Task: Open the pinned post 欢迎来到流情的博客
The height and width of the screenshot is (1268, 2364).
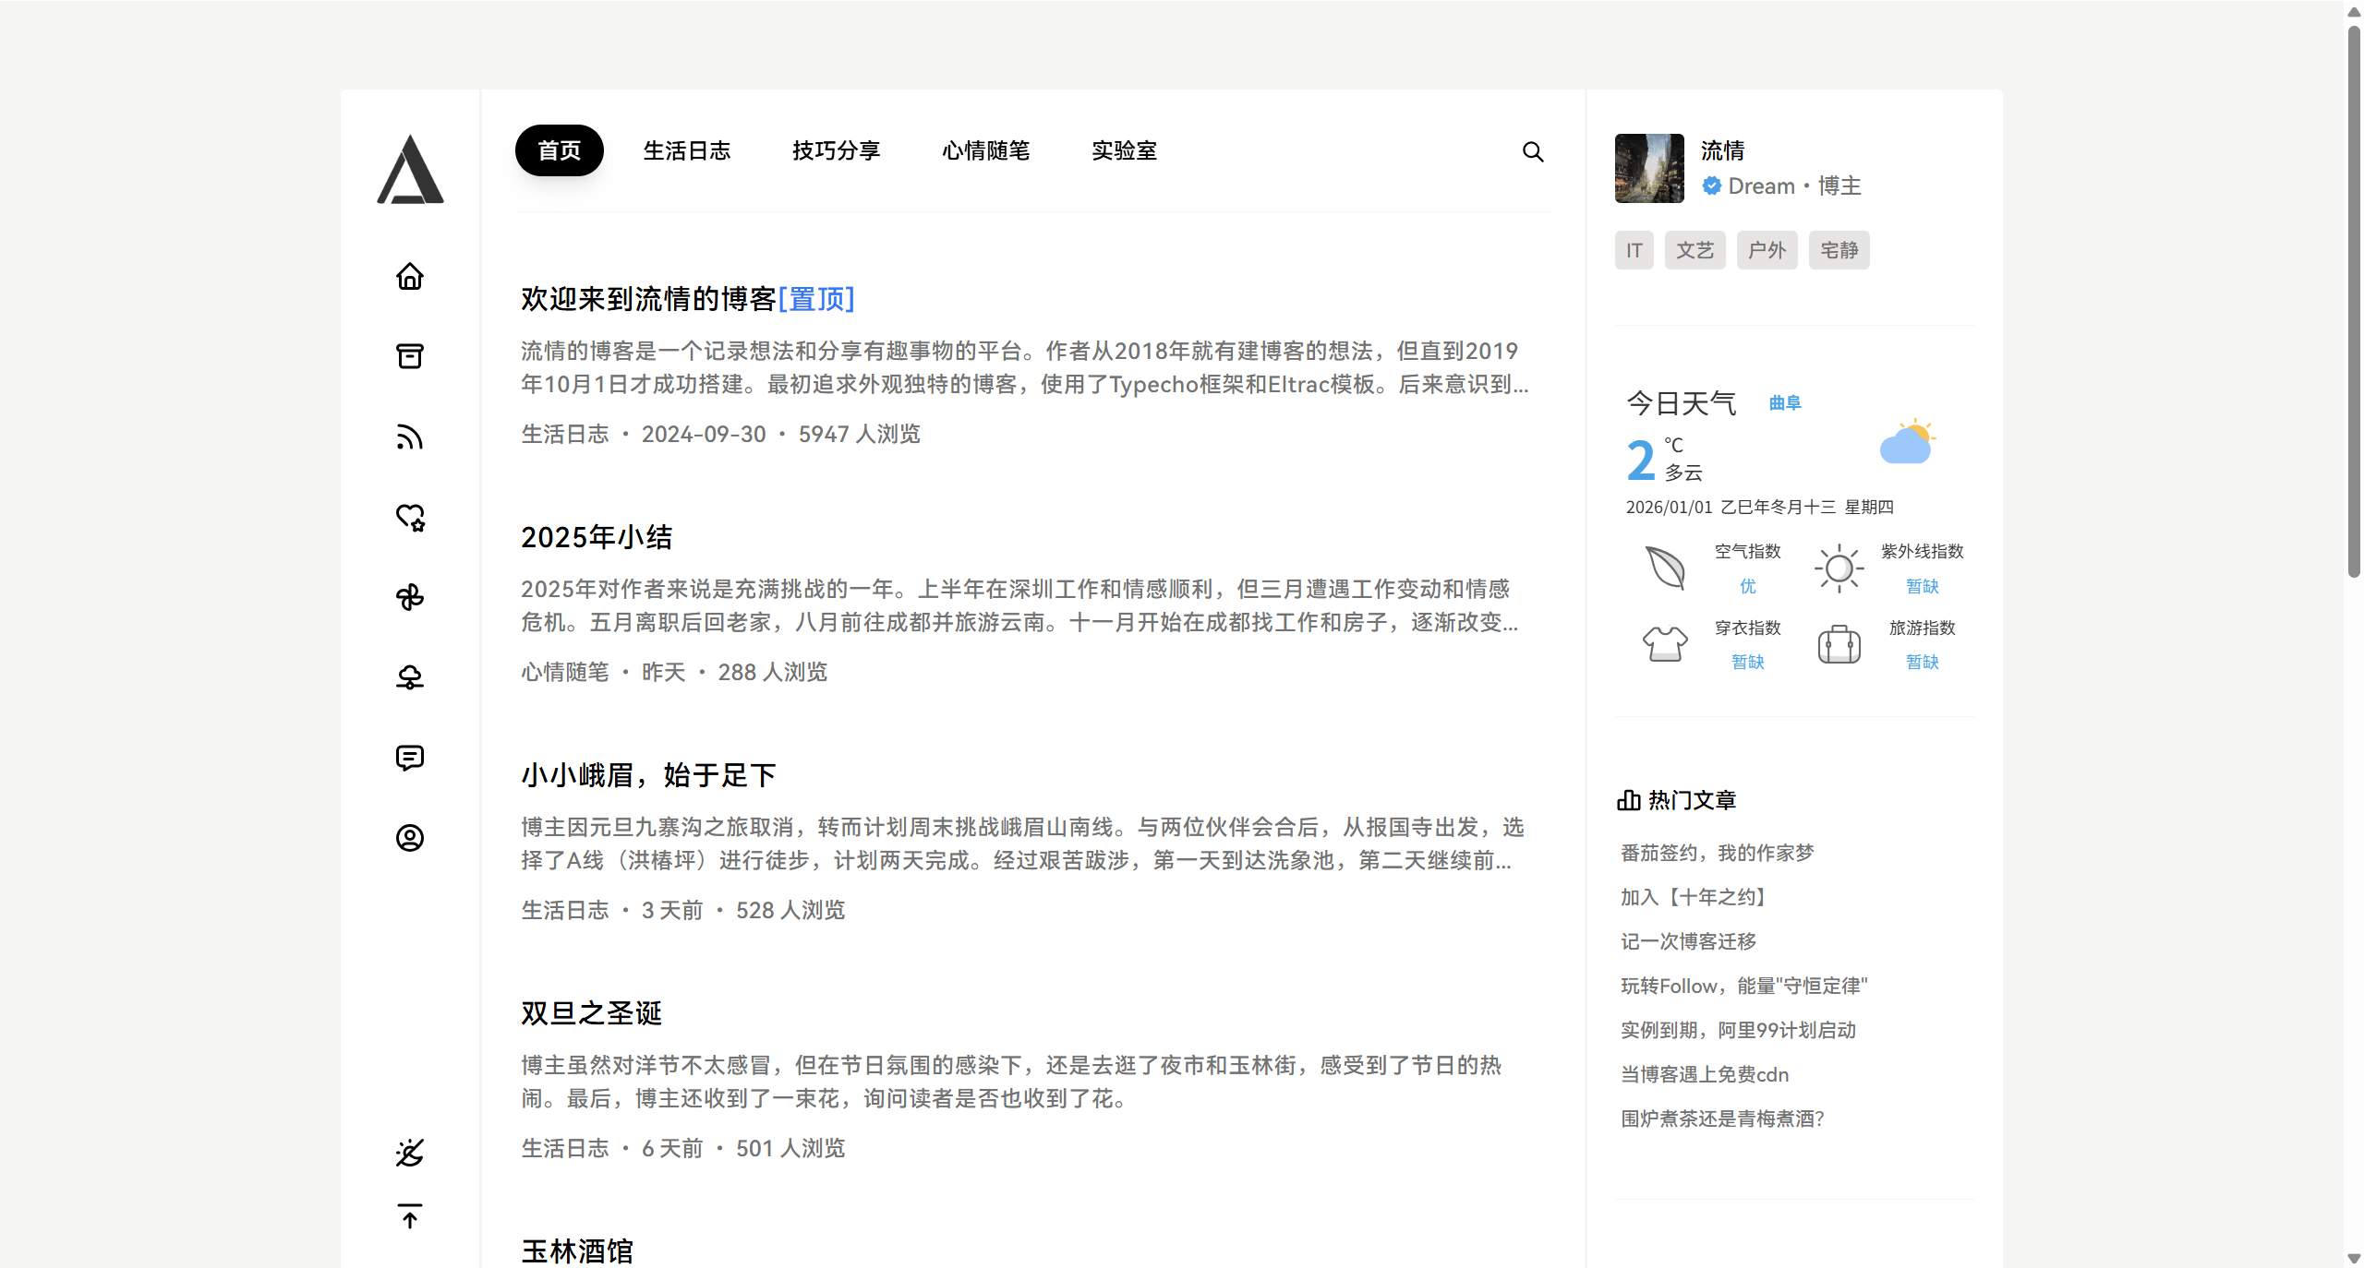Action: tap(644, 298)
